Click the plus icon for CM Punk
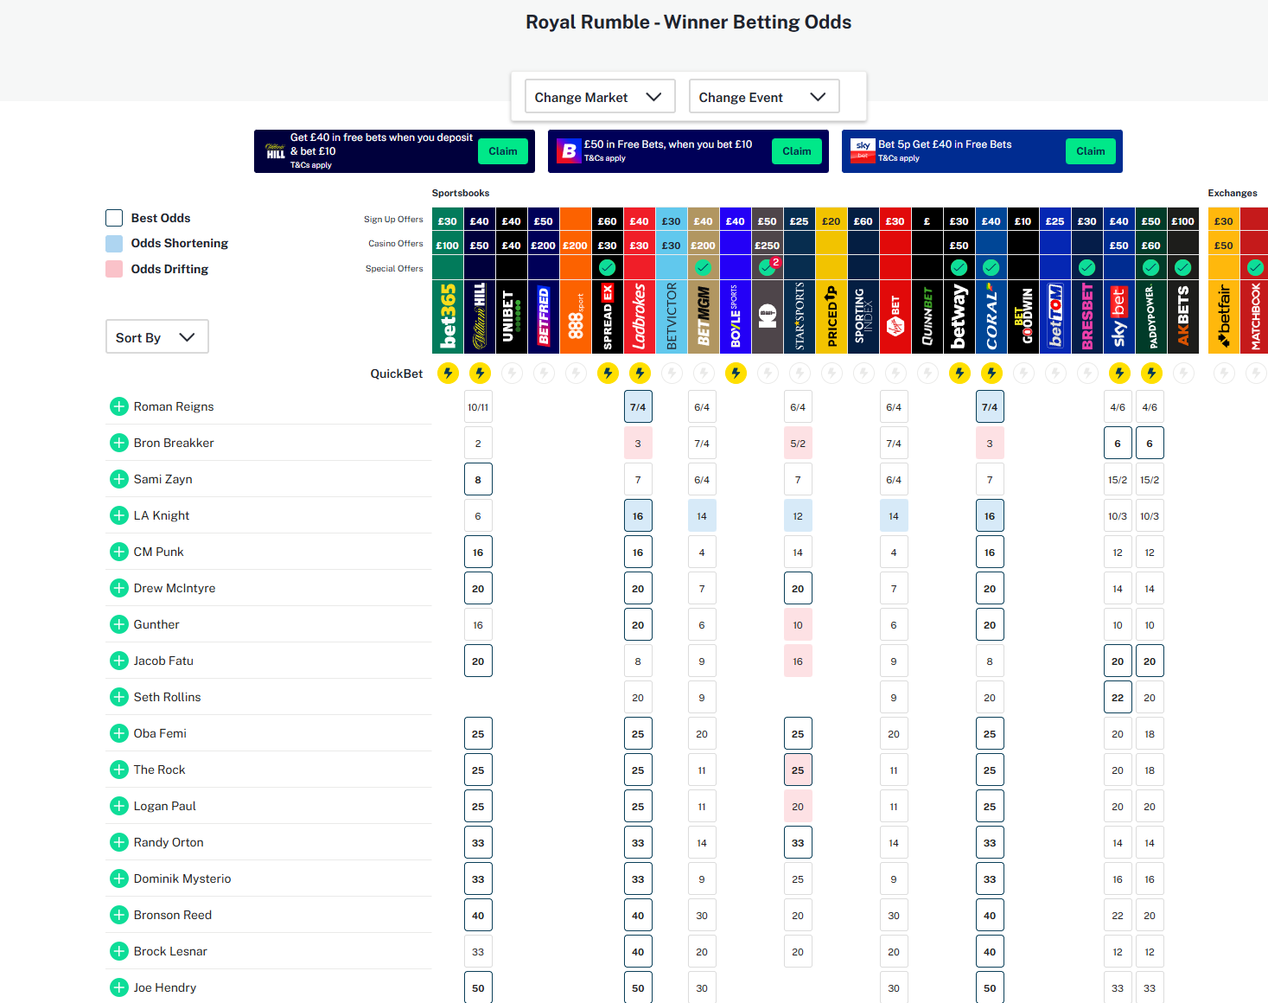Viewport: 1268px width, 1003px height. pyautogui.click(x=119, y=552)
